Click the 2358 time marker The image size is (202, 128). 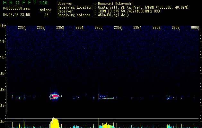(x=156, y=27)
